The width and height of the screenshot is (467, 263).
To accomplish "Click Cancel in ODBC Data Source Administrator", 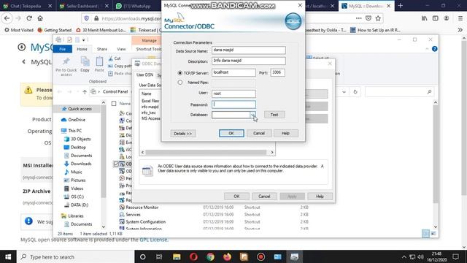I will point(264,197).
